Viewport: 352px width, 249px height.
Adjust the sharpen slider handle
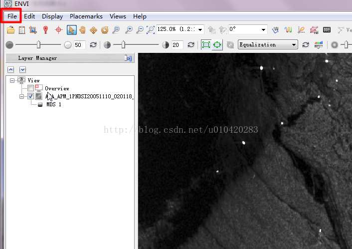(346, 44)
